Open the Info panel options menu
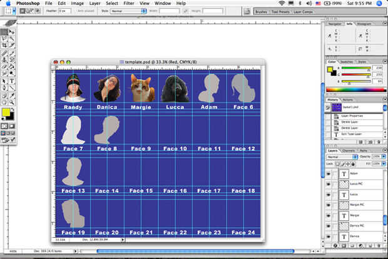Viewport: 388px width, 259px height. pos(384,24)
